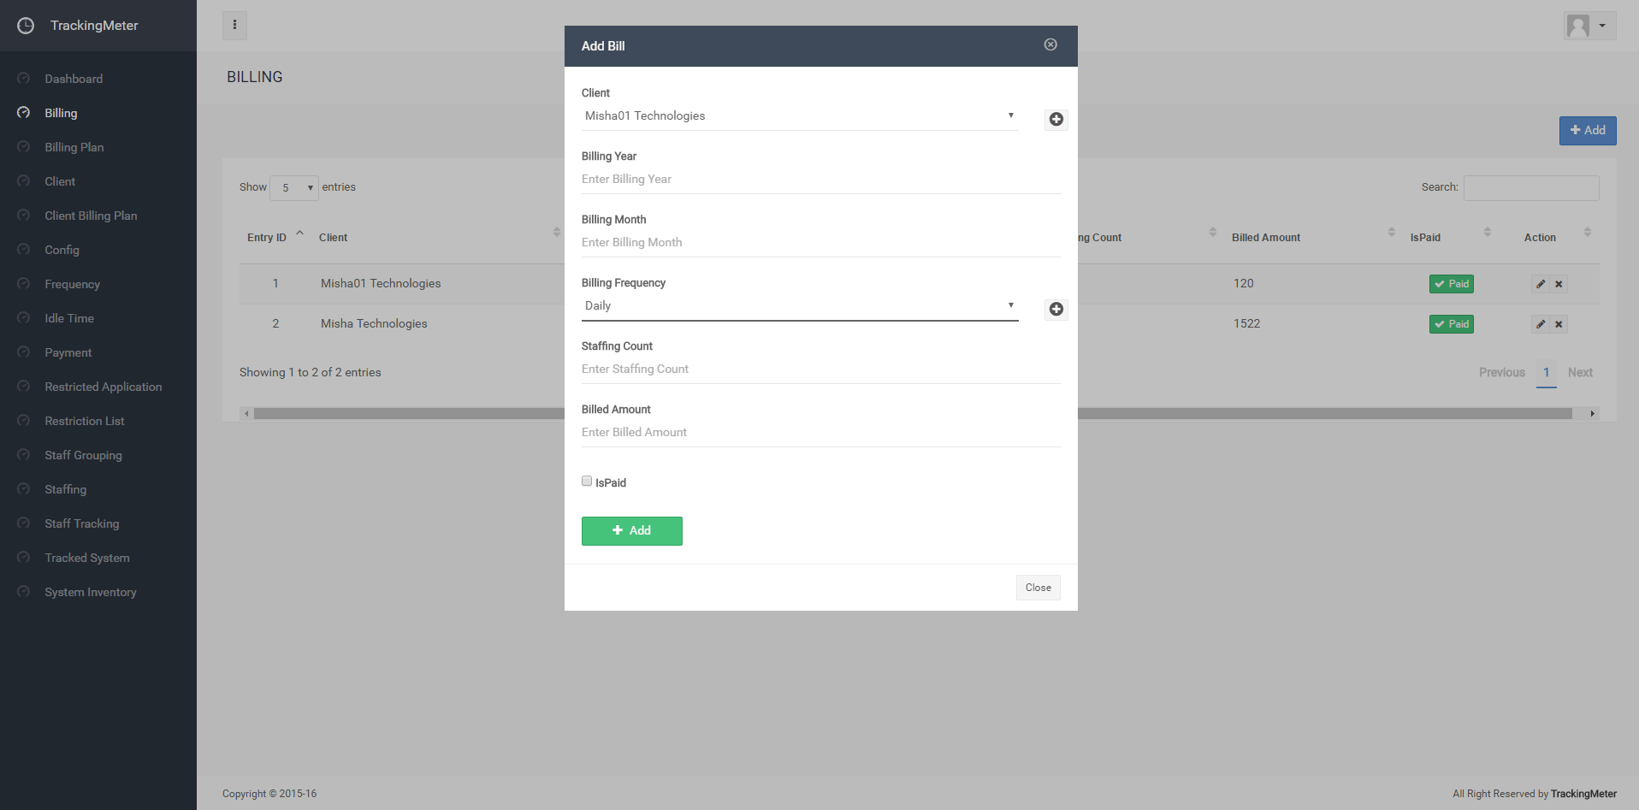Expand the Billing Frequency dropdown
1639x810 pixels.
click(799, 306)
